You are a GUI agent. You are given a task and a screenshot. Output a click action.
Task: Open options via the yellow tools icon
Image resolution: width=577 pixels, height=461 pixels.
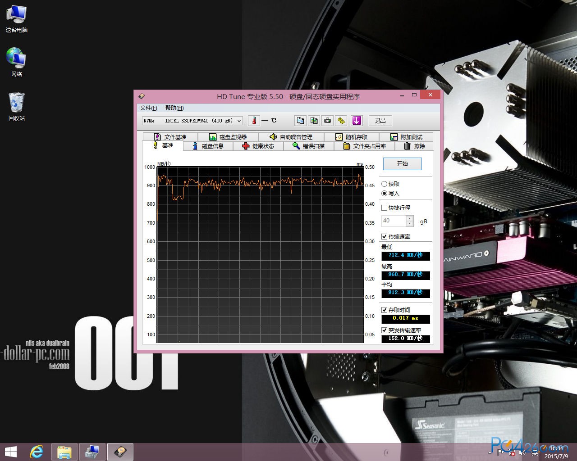[341, 121]
